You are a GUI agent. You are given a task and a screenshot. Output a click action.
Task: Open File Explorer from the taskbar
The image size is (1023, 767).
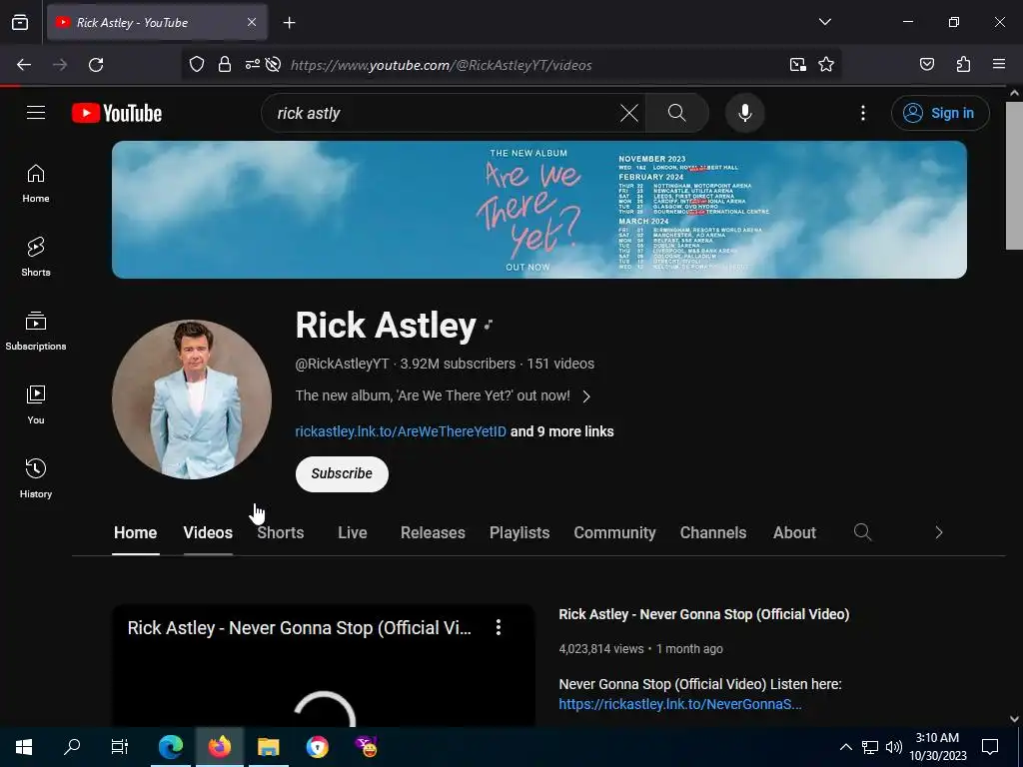[268, 747]
